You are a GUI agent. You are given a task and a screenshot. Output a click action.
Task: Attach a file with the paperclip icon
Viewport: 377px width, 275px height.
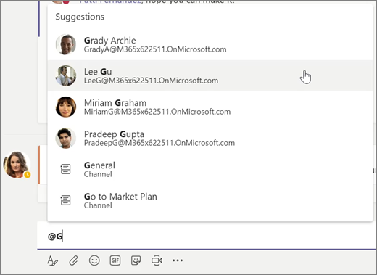coord(73,260)
